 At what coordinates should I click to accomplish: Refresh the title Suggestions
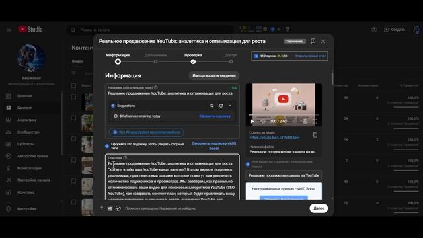coord(221,106)
